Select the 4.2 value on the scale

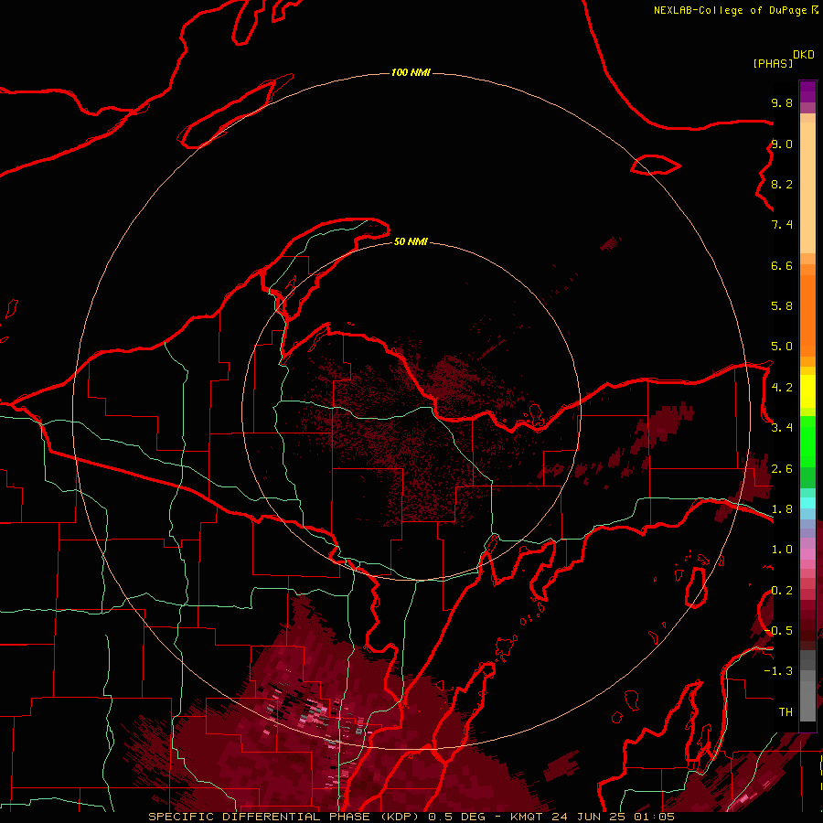click(782, 388)
